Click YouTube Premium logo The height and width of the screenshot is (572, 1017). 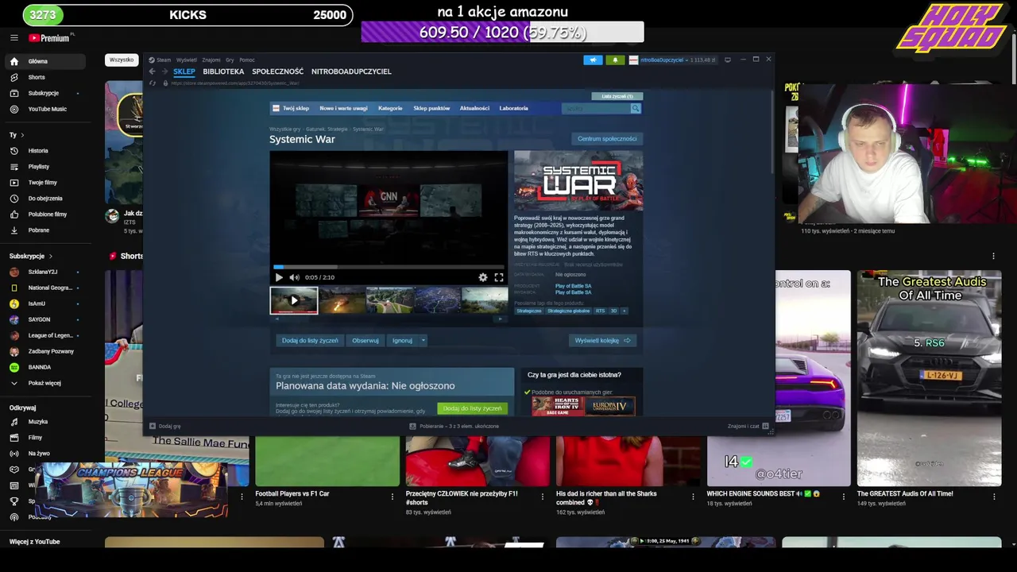(x=49, y=37)
